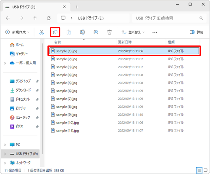Select file sample (4).jpg
This screenshot has height=174, width=210.
pyautogui.click(x=124, y=75)
